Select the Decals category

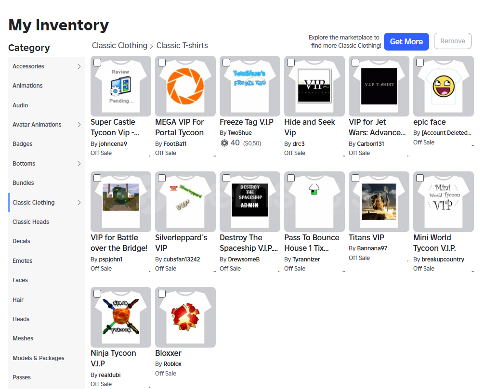47,241
